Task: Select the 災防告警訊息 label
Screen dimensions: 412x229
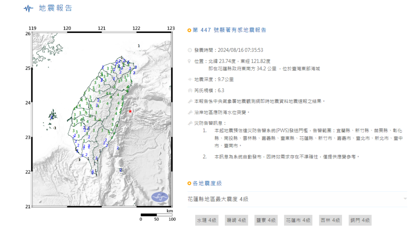Action: (x=210, y=123)
